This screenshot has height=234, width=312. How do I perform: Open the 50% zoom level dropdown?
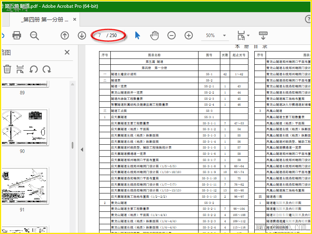coord(225,35)
